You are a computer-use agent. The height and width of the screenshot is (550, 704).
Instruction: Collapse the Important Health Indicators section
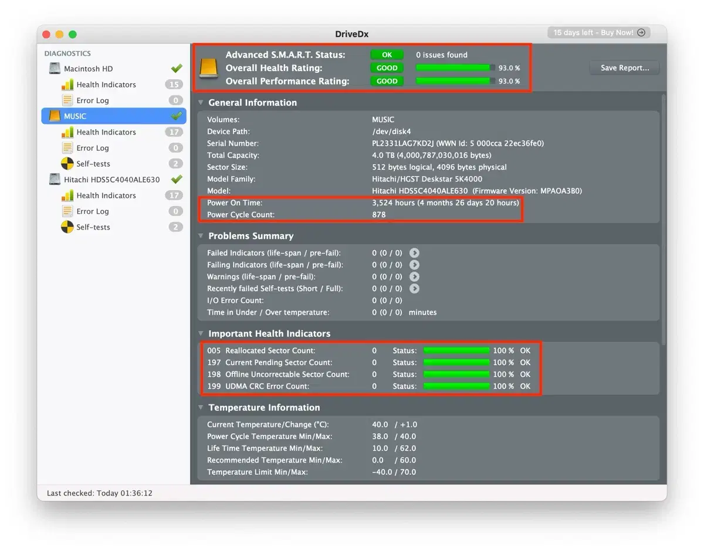tap(201, 333)
